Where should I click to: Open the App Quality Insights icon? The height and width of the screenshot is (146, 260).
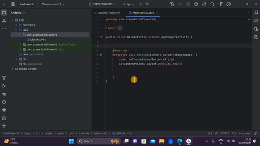click(4, 110)
